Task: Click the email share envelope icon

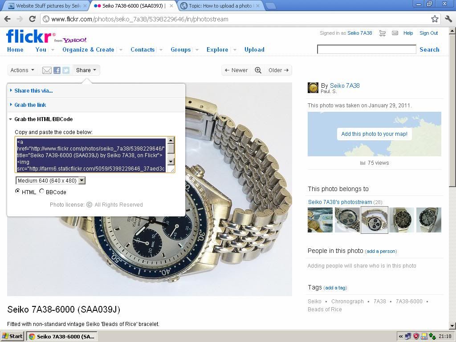Action: click(47, 70)
